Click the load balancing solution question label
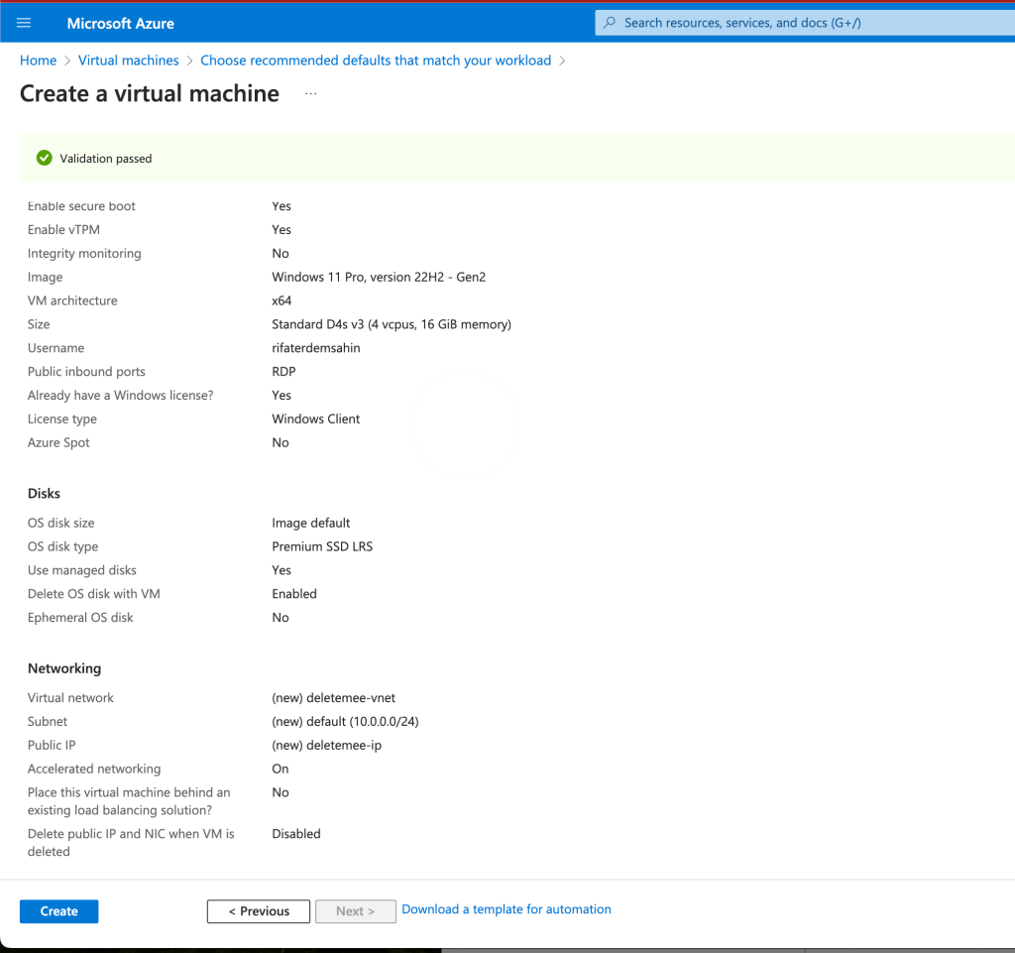The width and height of the screenshot is (1015, 953). [129, 801]
